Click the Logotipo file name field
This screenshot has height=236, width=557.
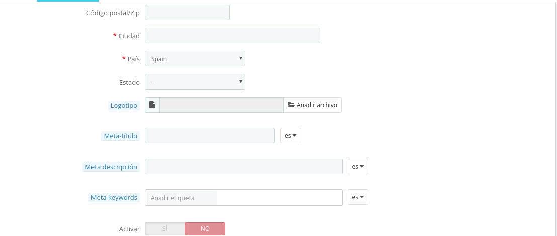pos(221,105)
